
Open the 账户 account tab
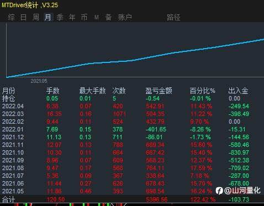(125, 18)
